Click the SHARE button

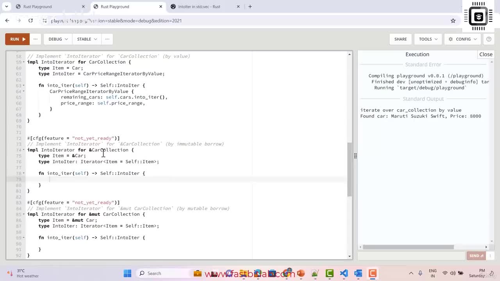400,39
